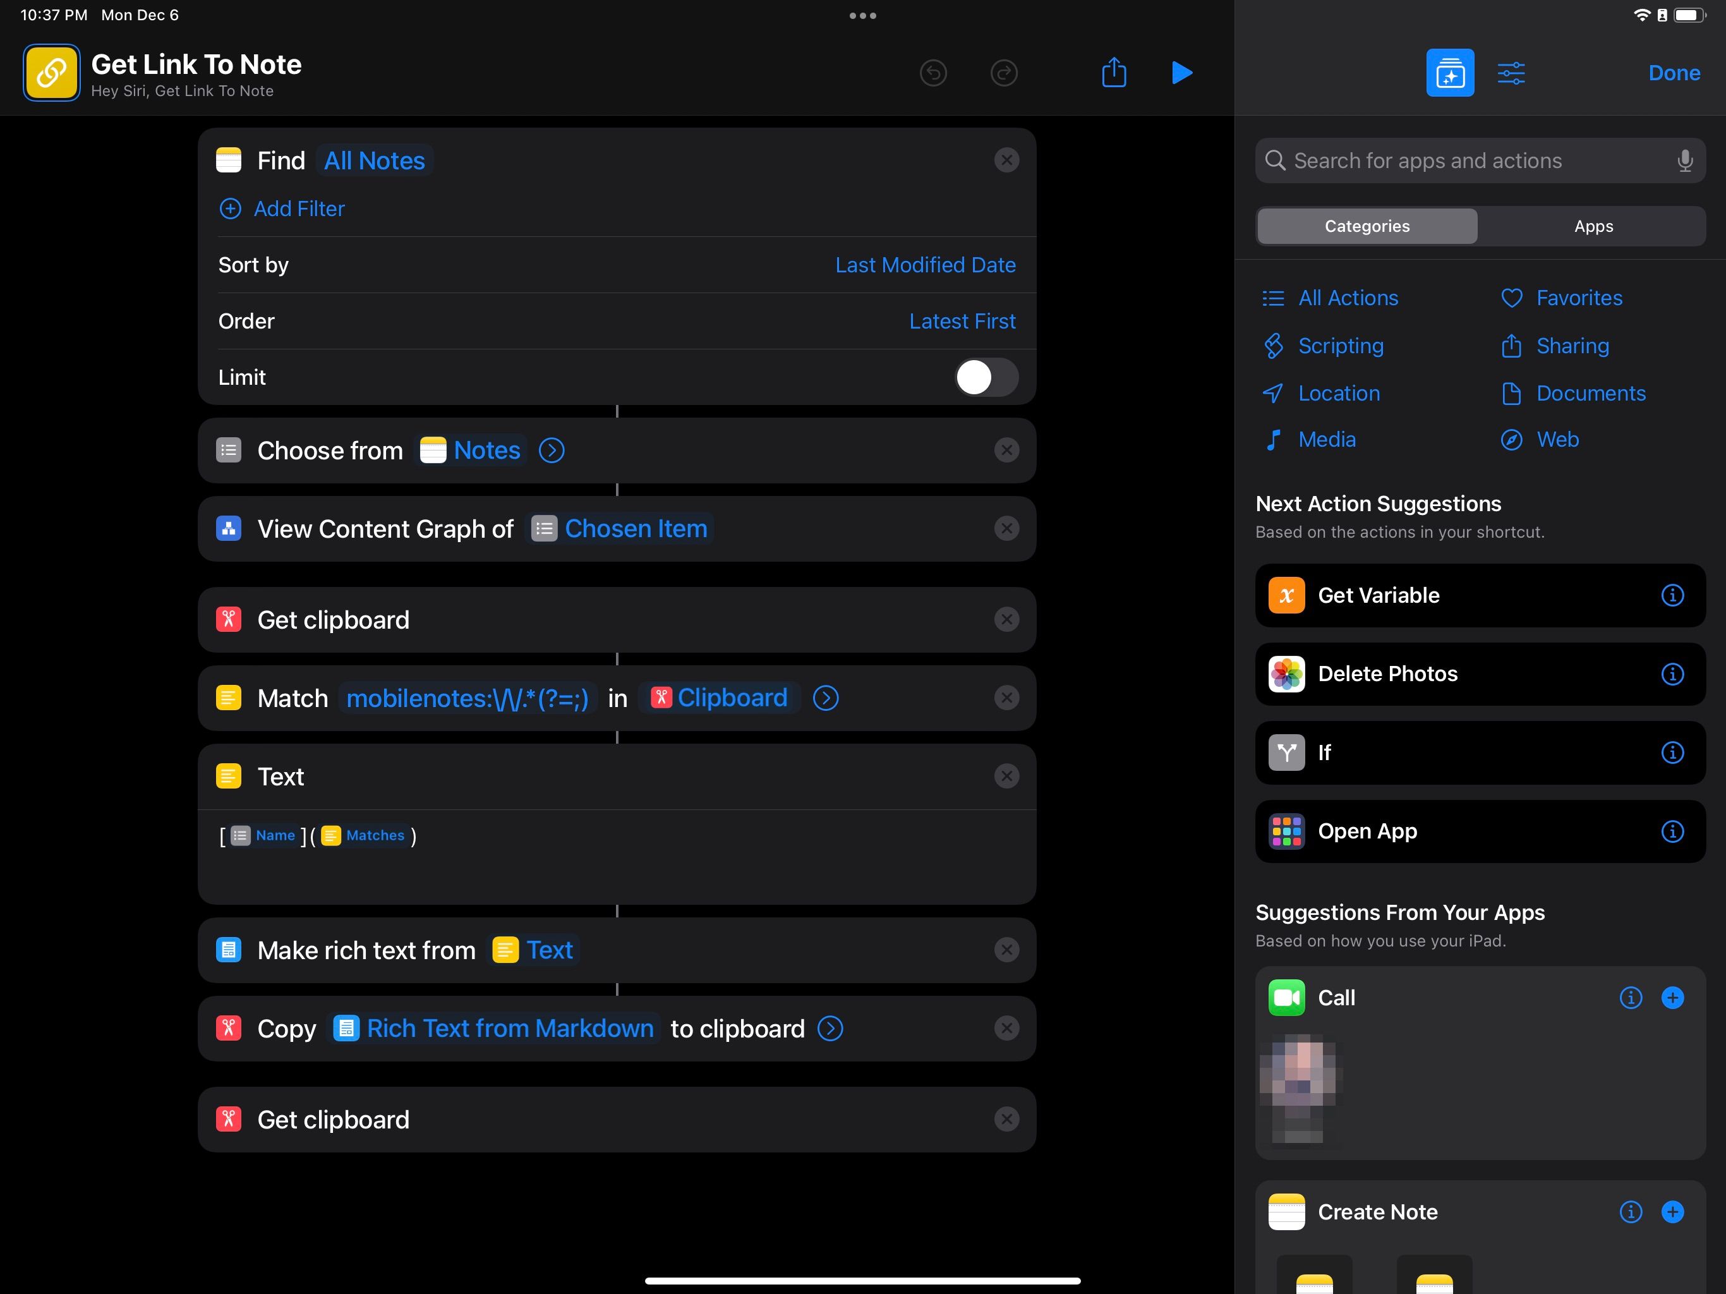Expand the Copy to clipboard action options
This screenshot has height=1294, width=1726.
pos(830,1029)
